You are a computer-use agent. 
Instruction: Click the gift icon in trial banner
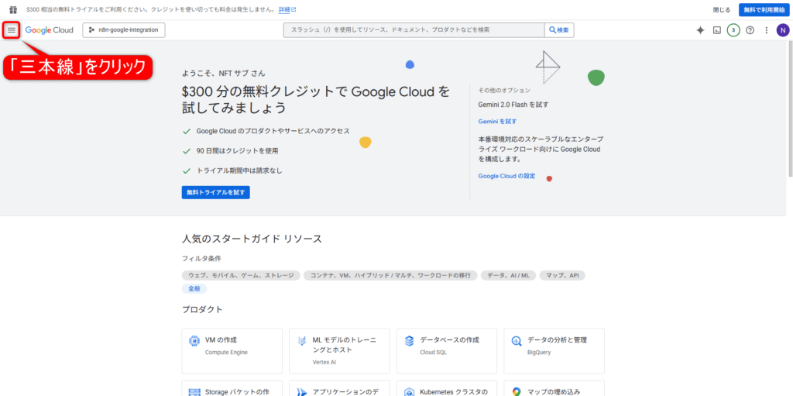coord(12,10)
